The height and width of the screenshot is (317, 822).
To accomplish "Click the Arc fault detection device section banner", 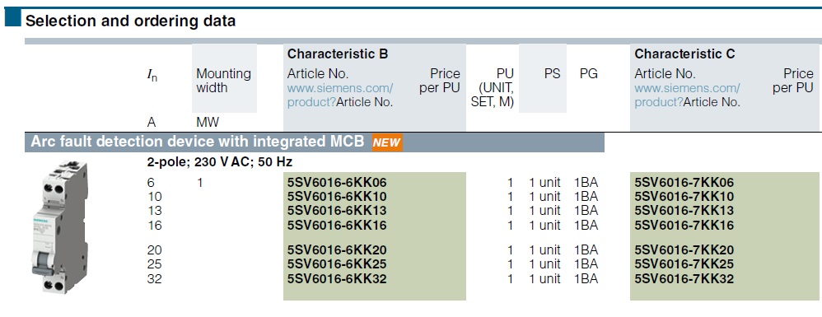I will (x=315, y=142).
